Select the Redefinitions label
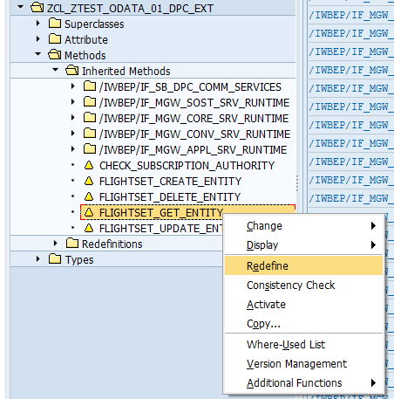 112,244
